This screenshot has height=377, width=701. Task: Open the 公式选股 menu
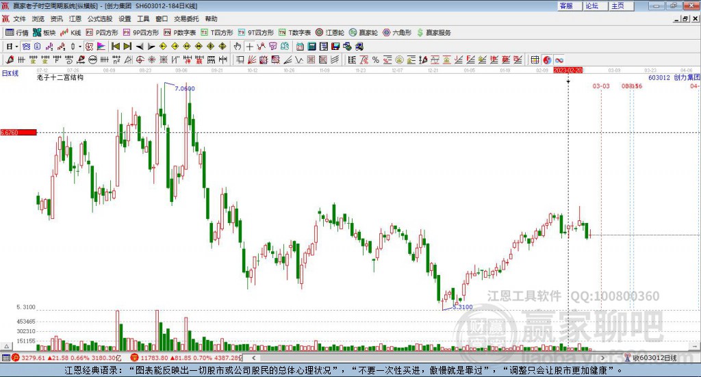tap(100, 18)
